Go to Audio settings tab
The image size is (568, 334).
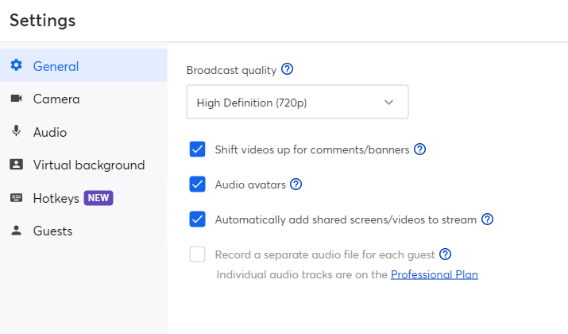tap(83, 132)
